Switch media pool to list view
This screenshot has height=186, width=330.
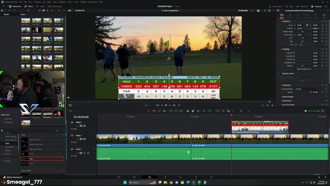[x=47, y=11]
